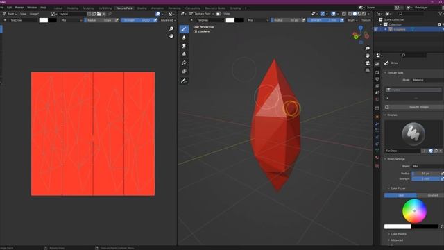Screen dimensions: 444x250
Task: Click the pan hand icon in the 3D viewport
Action: tap(368, 56)
